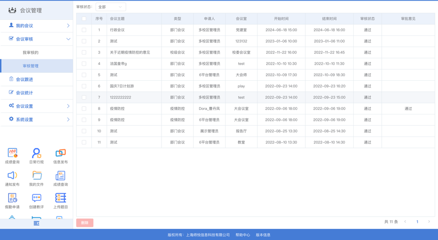Open the 我审核的 submenu item
This screenshot has width=438, height=240.
[36, 52]
